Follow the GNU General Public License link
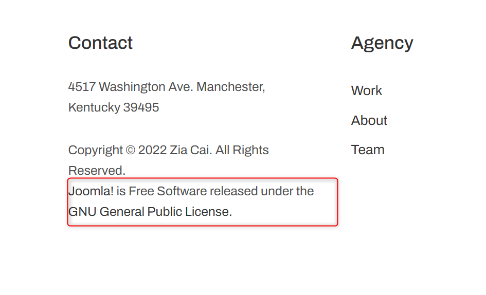Viewport: 486px width, 295px height. pyautogui.click(x=149, y=212)
